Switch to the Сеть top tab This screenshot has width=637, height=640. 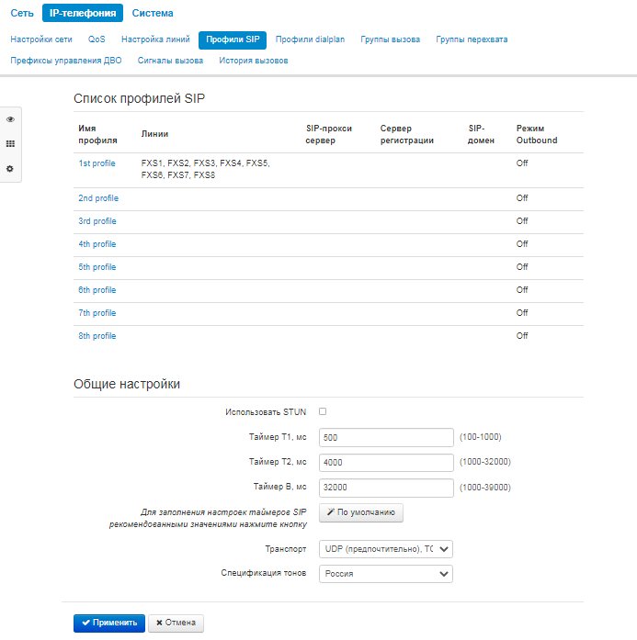pyautogui.click(x=22, y=13)
